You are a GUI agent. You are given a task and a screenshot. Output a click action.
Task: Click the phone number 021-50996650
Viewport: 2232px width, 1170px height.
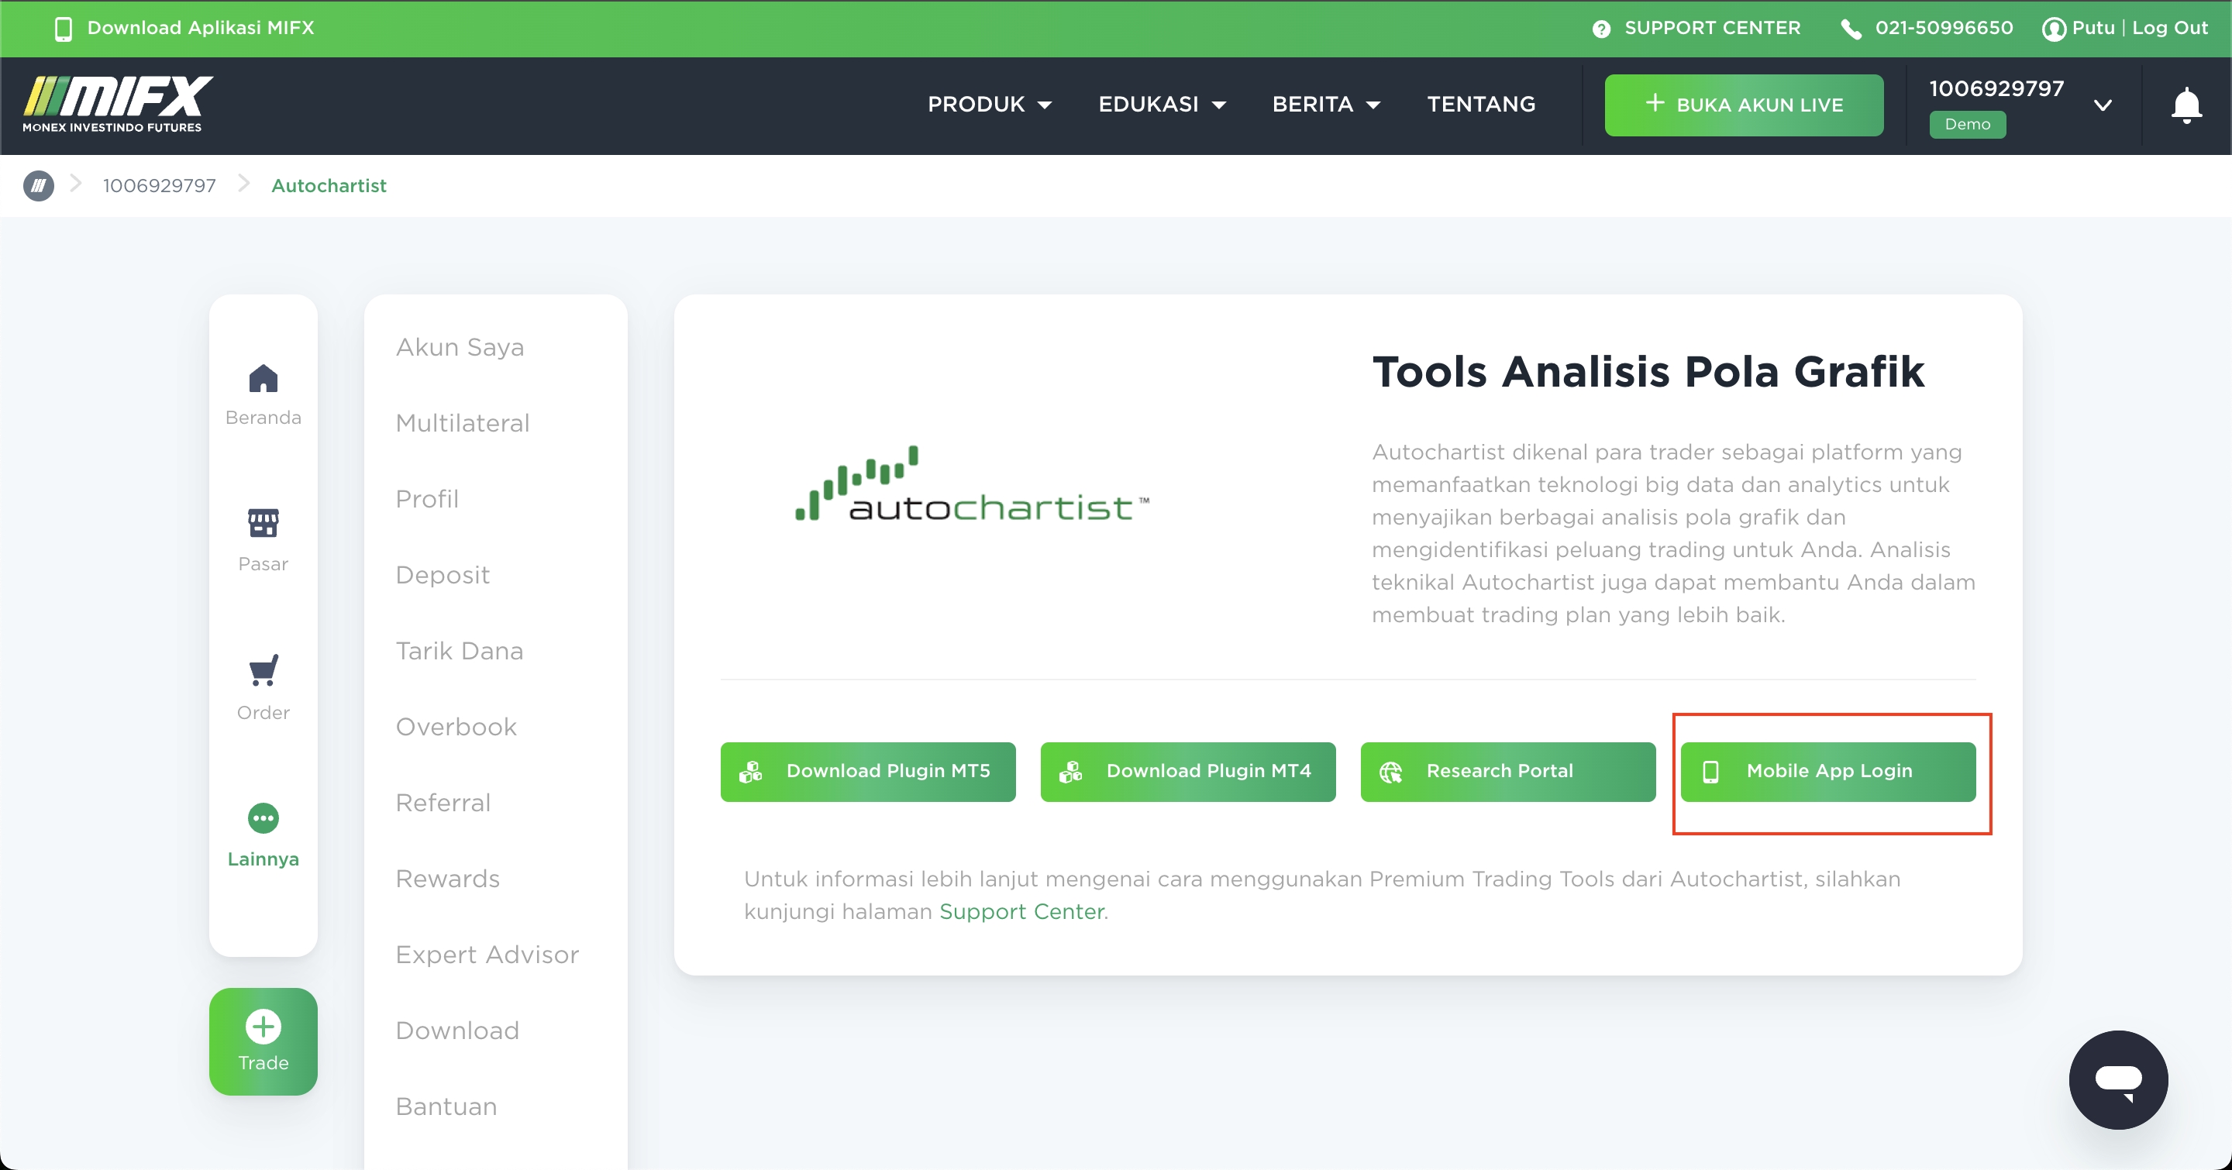[x=1944, y=28]
